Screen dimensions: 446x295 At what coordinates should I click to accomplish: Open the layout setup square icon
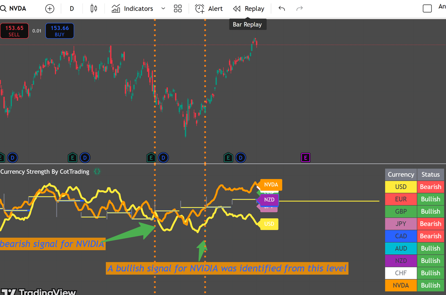[x=427, y=9]
